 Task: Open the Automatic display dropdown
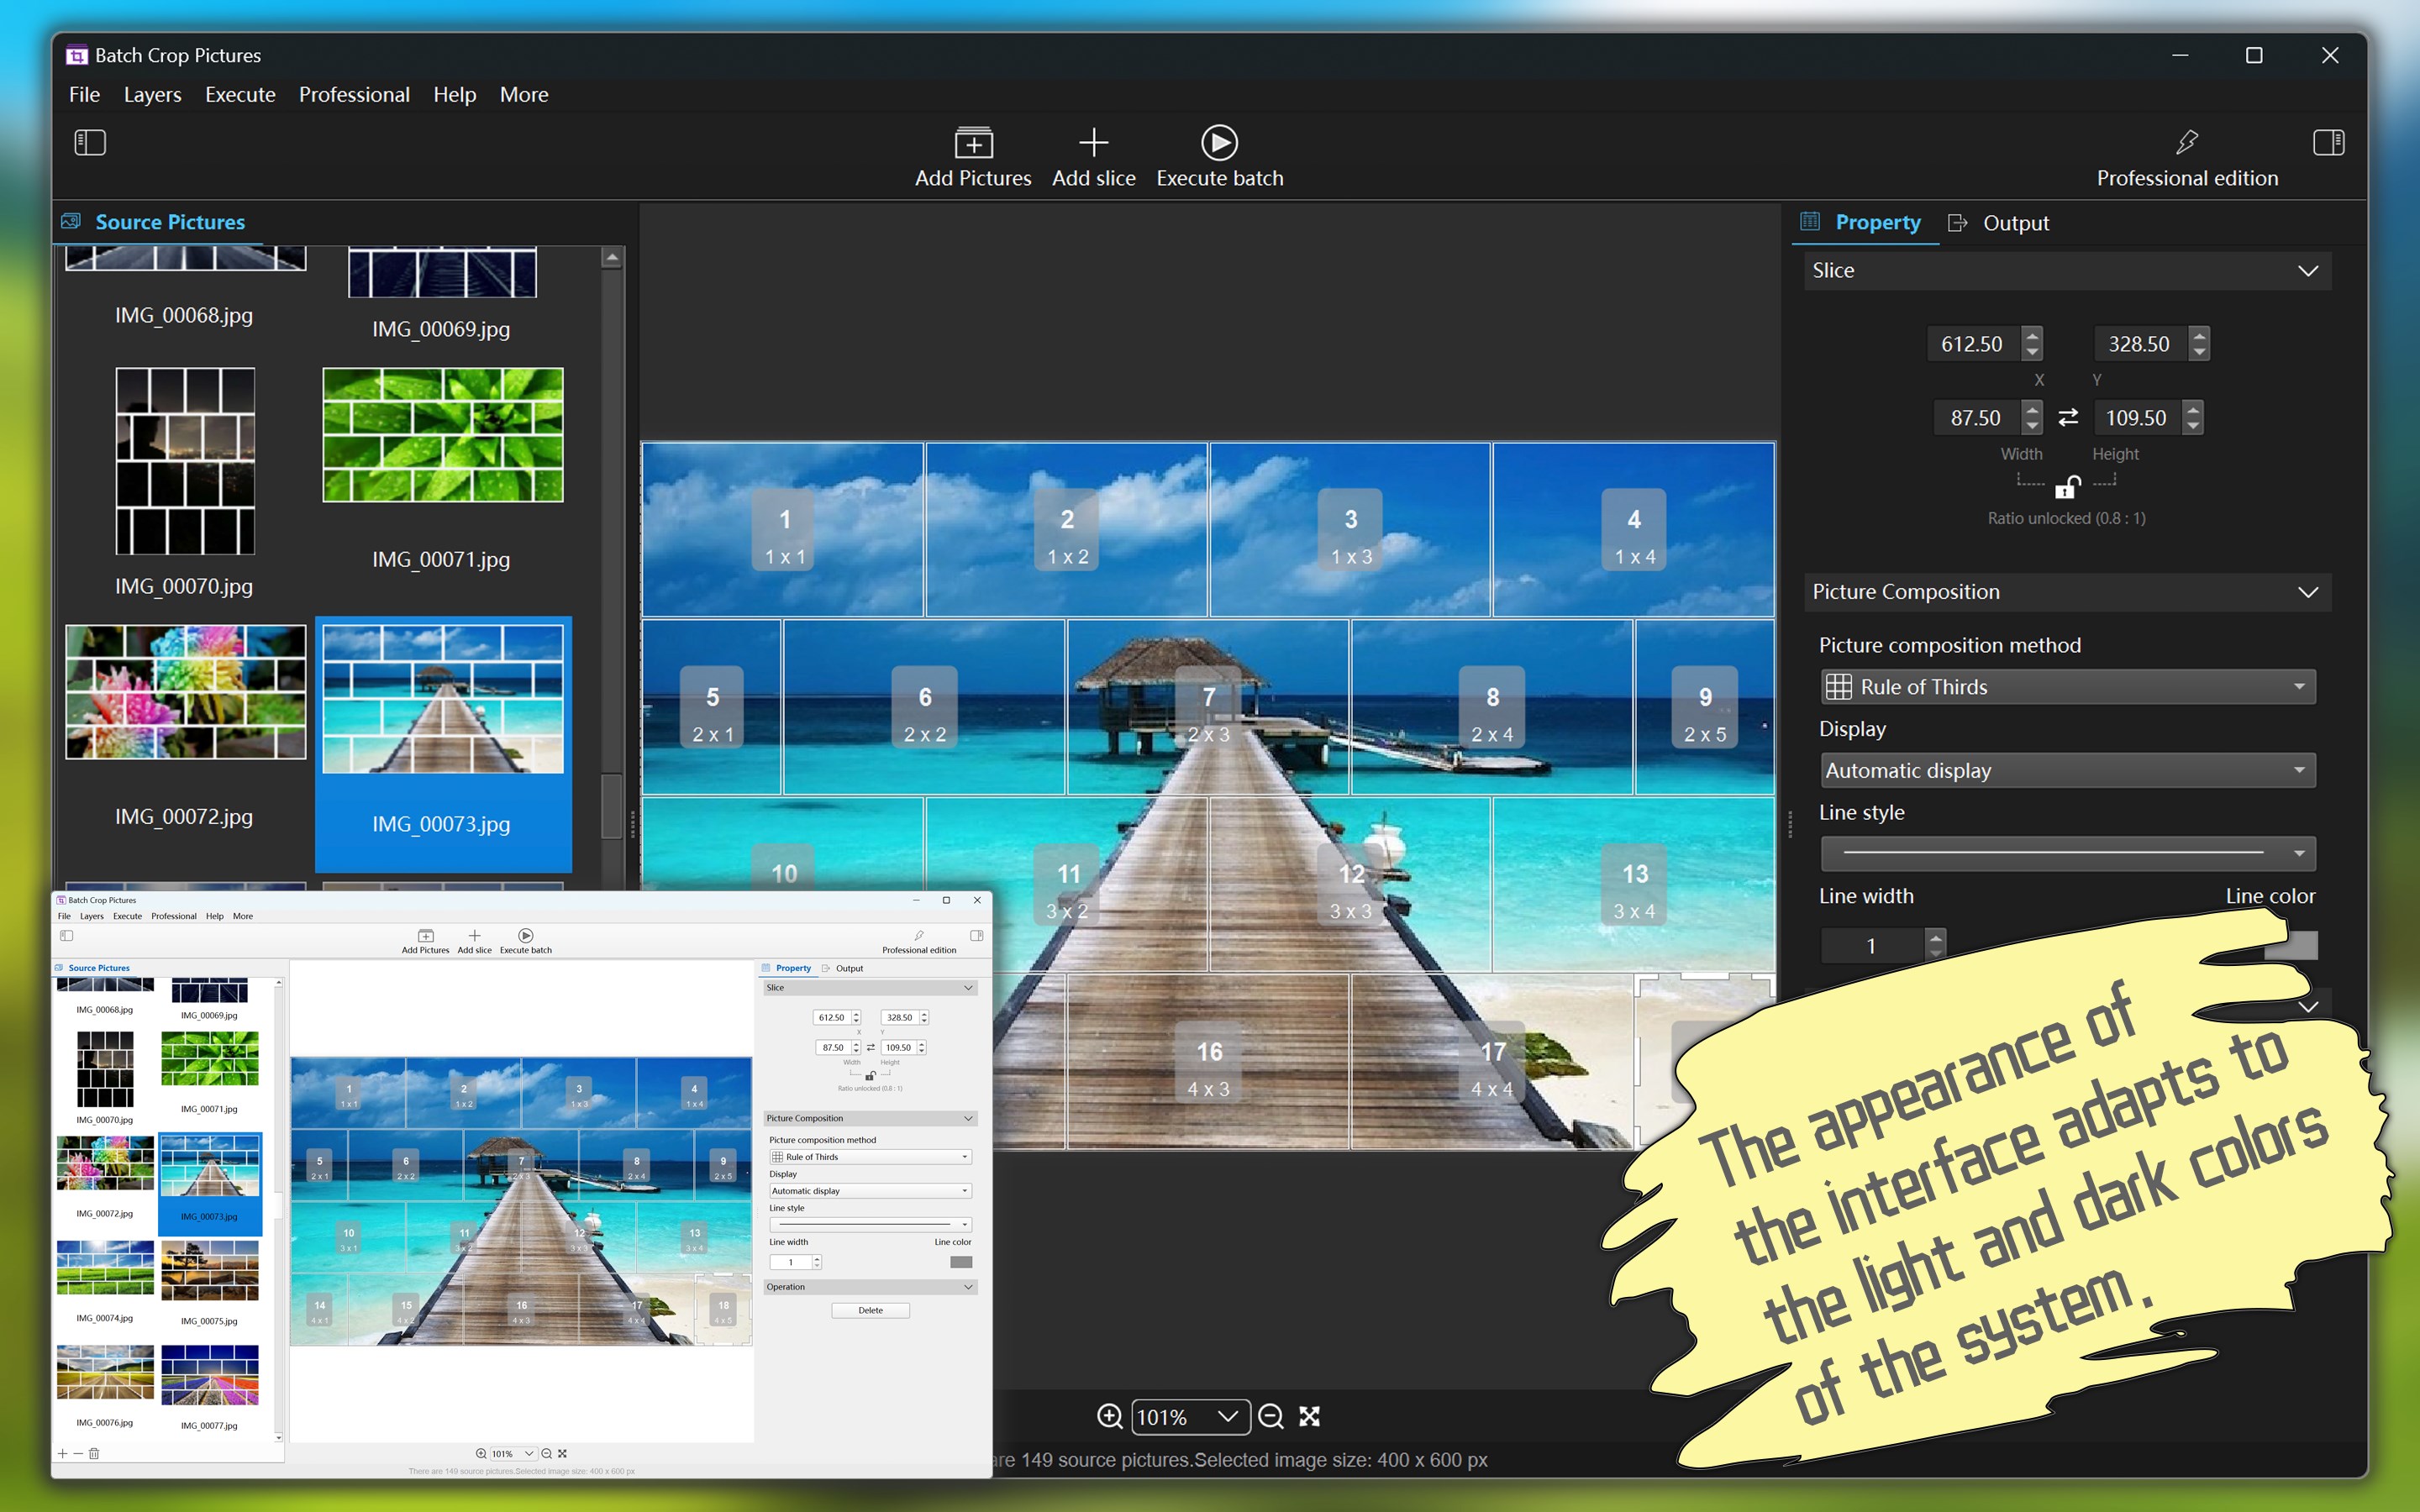click(2067, 771)
